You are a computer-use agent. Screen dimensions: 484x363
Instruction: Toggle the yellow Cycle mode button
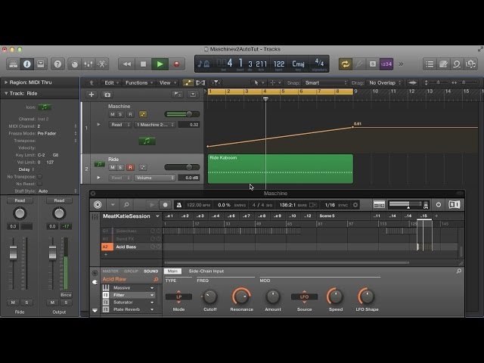345,64
